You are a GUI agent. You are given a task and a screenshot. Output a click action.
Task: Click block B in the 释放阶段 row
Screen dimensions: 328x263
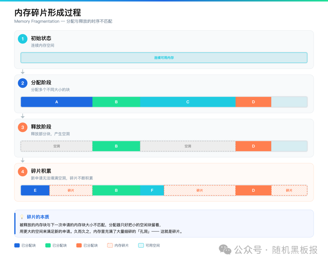pos(116,146)
